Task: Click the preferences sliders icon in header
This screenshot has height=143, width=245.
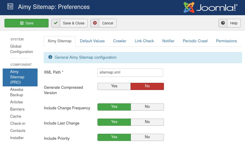Action: coord(10,7)
